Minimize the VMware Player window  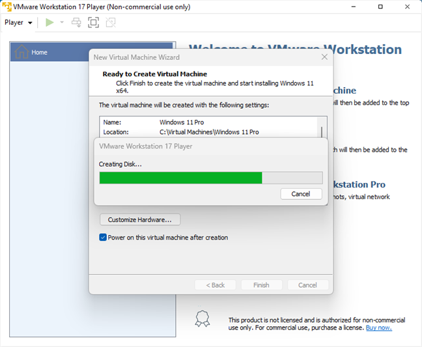pyautogui.click(x=354, y=7)
